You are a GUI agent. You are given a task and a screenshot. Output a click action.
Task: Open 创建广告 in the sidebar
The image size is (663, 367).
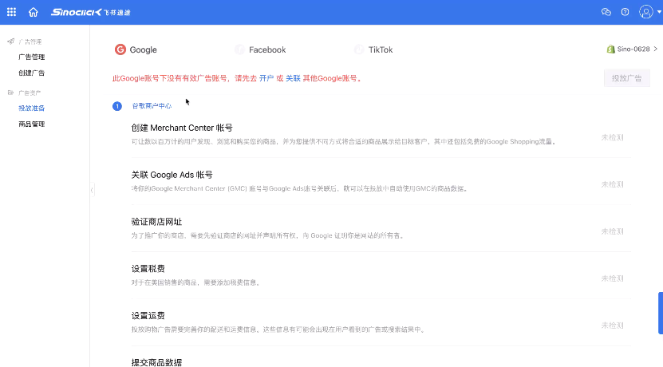click(32, 73)
